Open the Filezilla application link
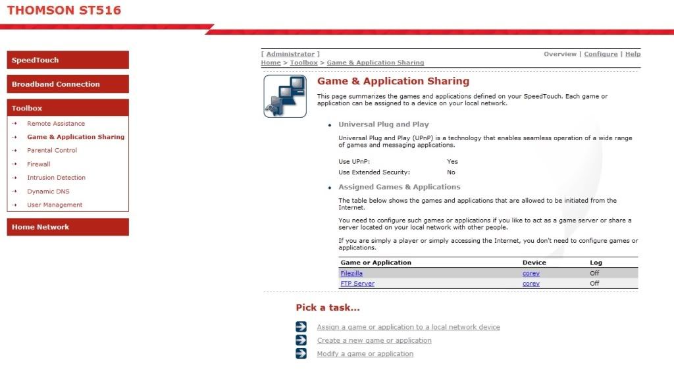The height and width of the screenshot is (385, 674). pyautogui.click(x=351, y=273)
